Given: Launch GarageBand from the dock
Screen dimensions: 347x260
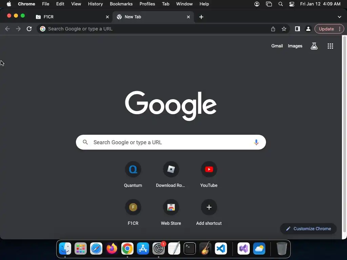Looking at the screenshot, I should [x=205, y=248].
